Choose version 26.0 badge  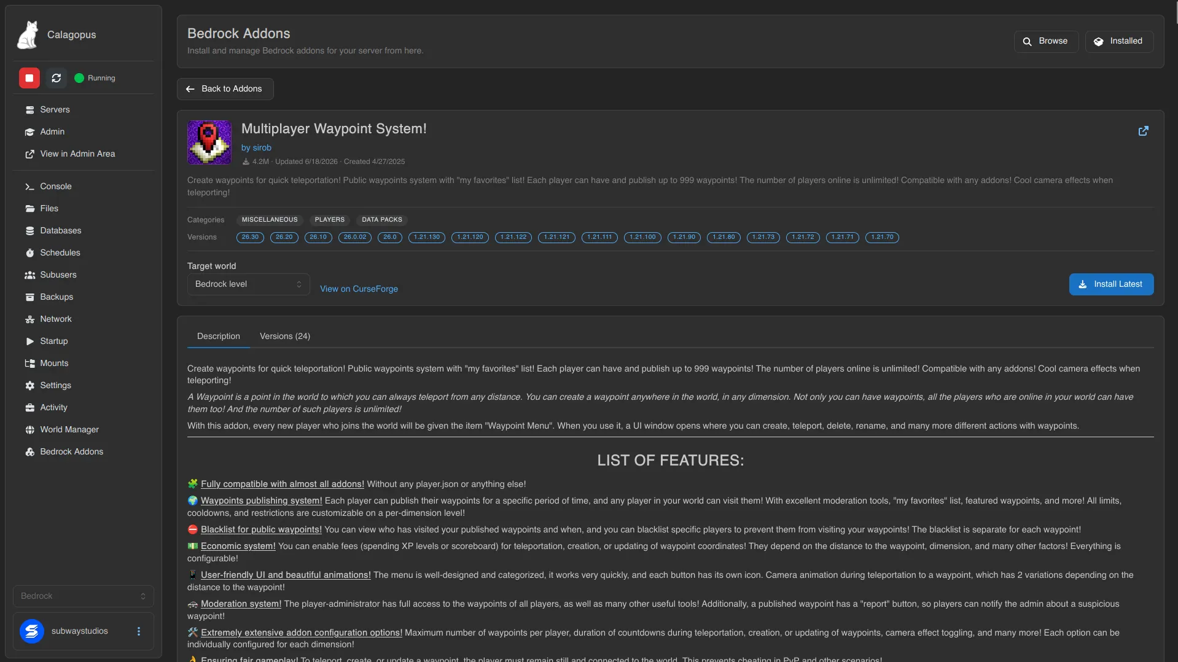pos(390,237)
